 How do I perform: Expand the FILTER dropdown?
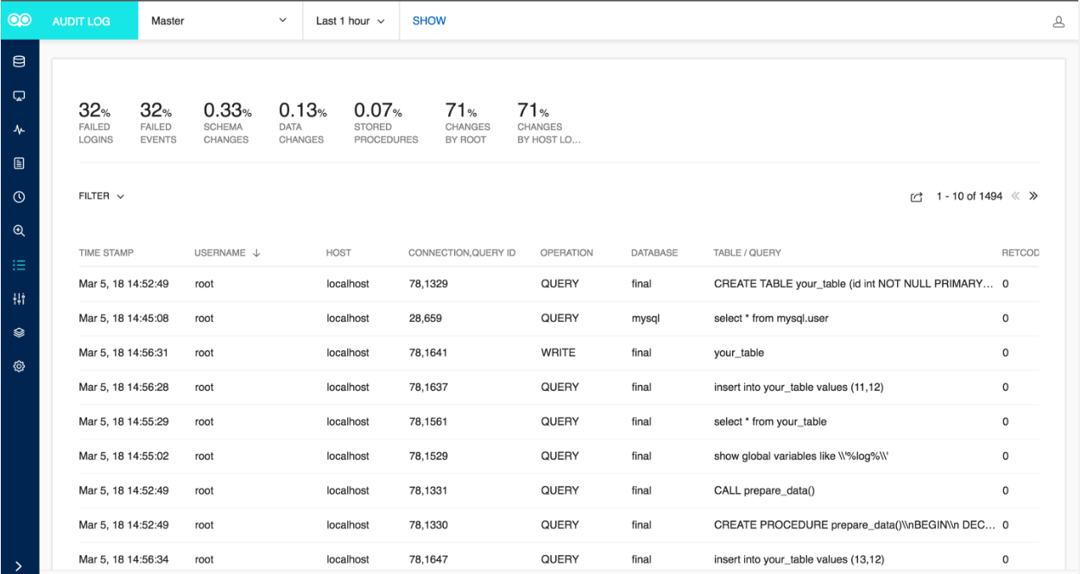(x=101, y=196)
